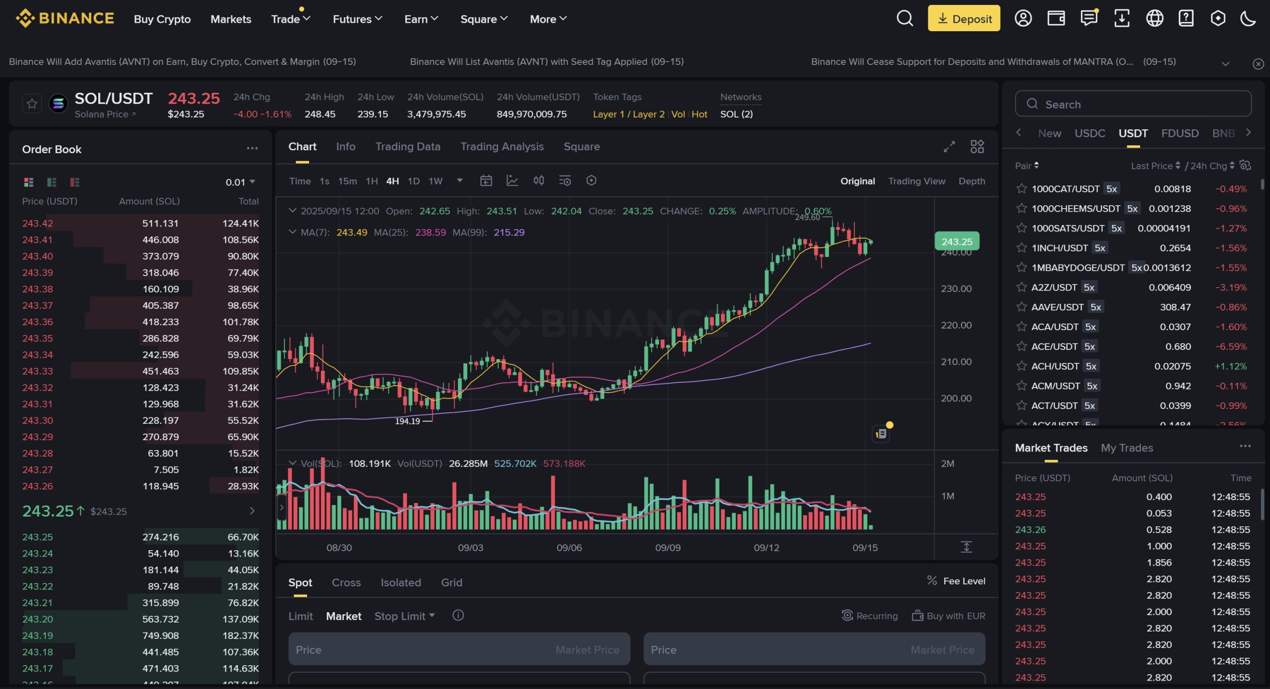Click the chart scale reset icon near 09/15
This screenshot has width=1270, height=689.
(x=966, y=547)
